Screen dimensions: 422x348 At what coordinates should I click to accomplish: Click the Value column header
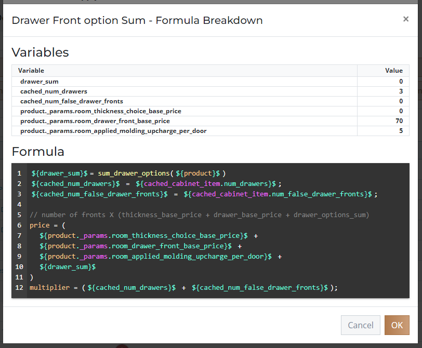pos(394,71)
